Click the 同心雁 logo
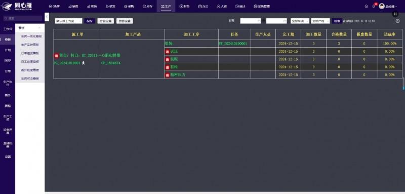 click(17, 6)
